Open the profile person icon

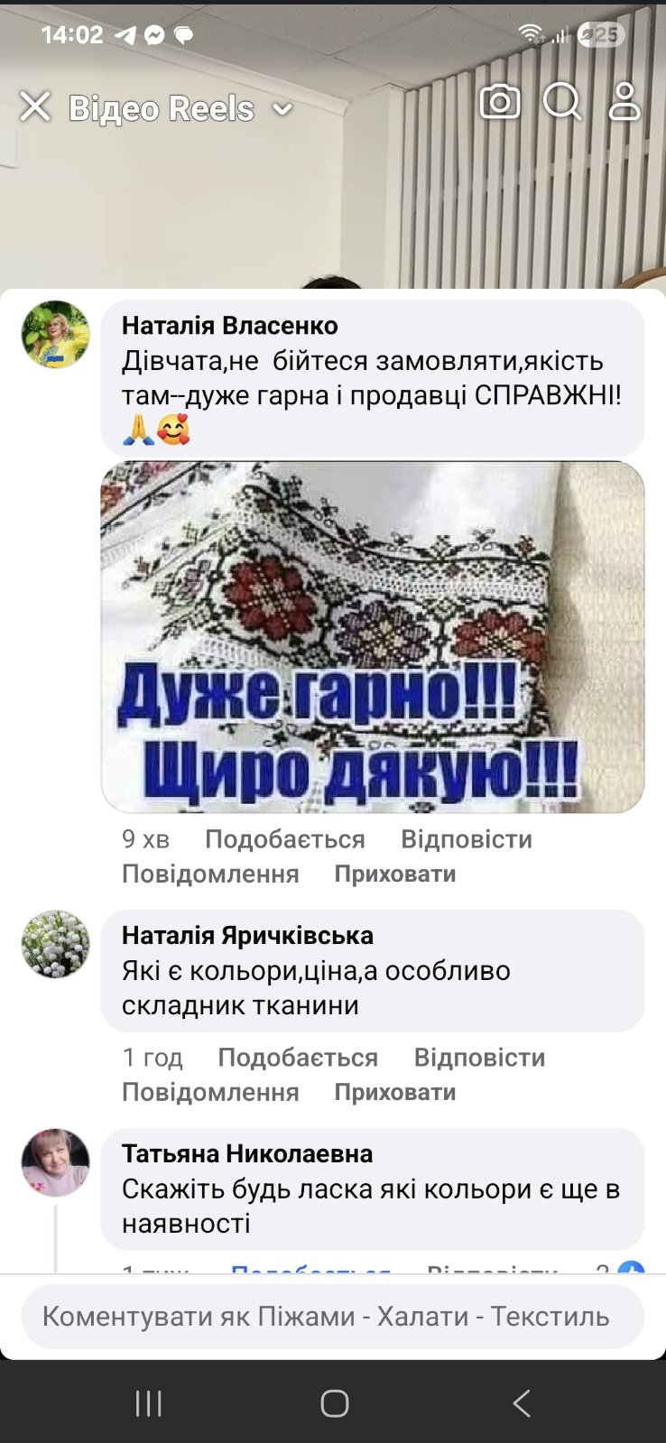pos(624,102)
